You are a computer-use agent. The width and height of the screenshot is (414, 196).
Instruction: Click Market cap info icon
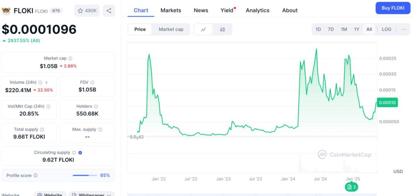click(x=70, y=59)
